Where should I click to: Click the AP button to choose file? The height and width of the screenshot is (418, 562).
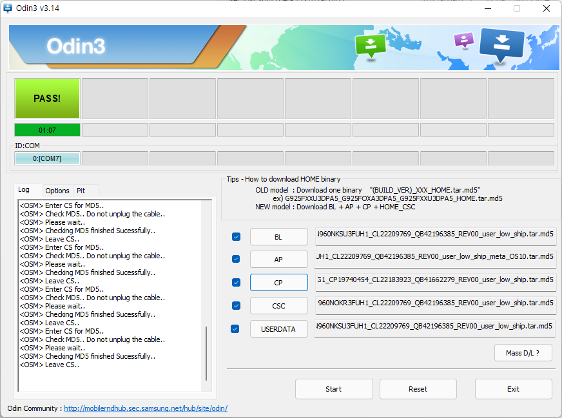point(279,260)
